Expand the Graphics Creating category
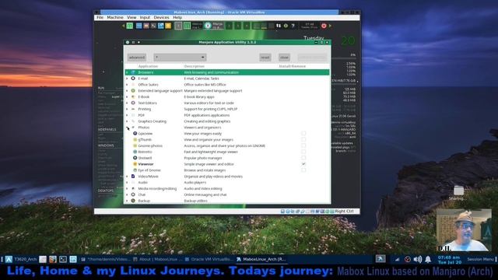This screenshot has width=498, height=280. coord(127,121)
